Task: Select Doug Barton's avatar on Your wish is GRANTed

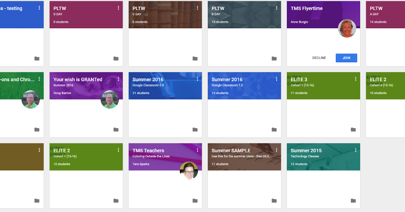Action: coord(110,100)
